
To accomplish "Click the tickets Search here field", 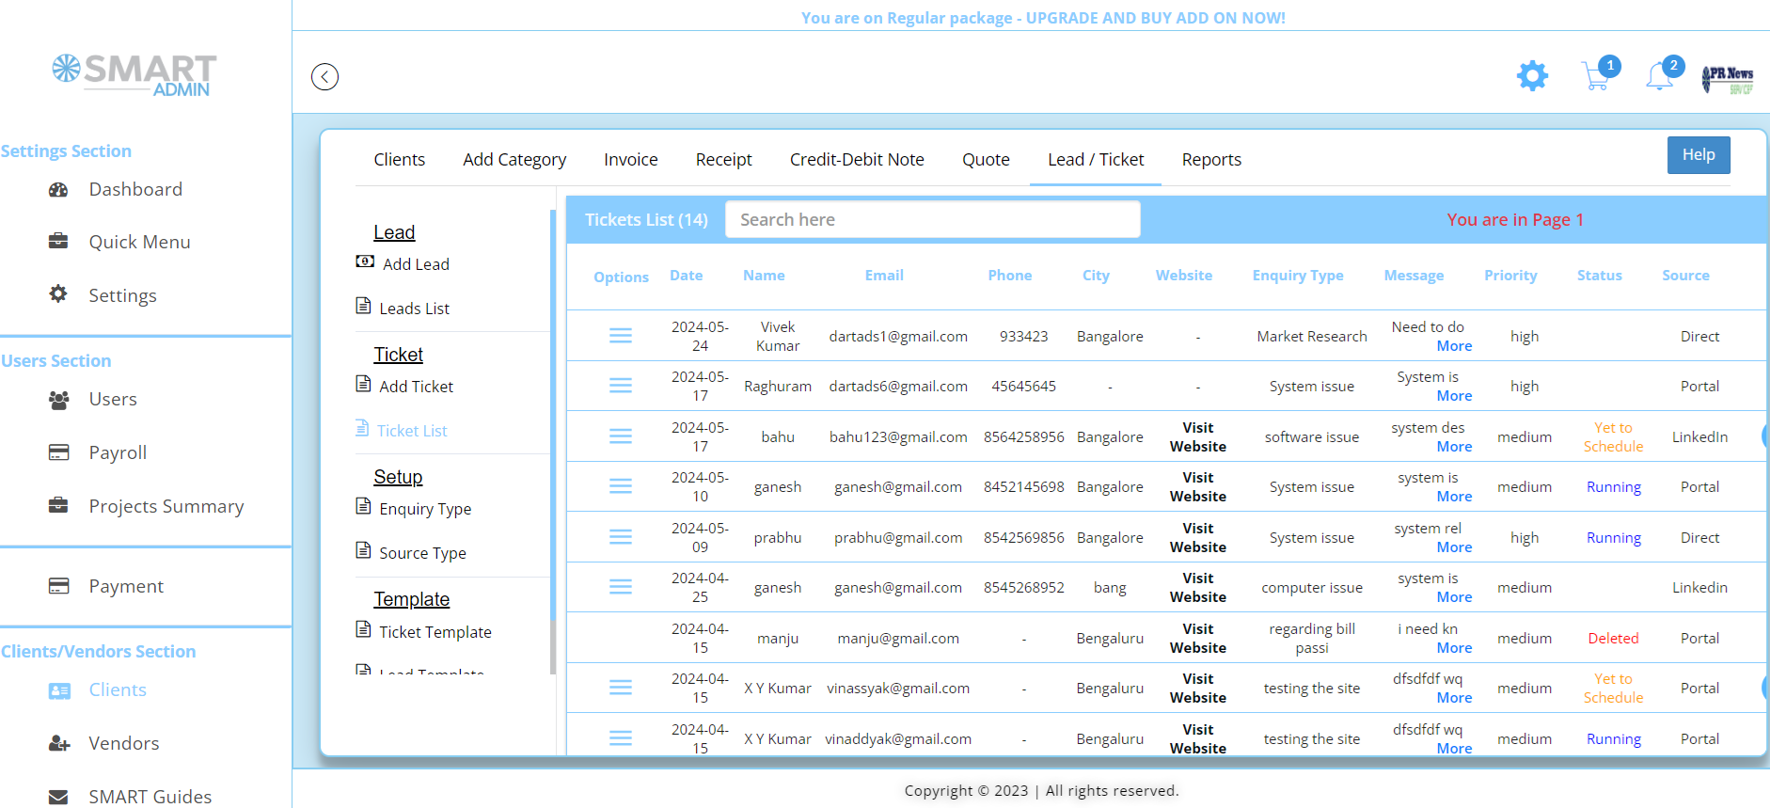I will coord(932,219).
